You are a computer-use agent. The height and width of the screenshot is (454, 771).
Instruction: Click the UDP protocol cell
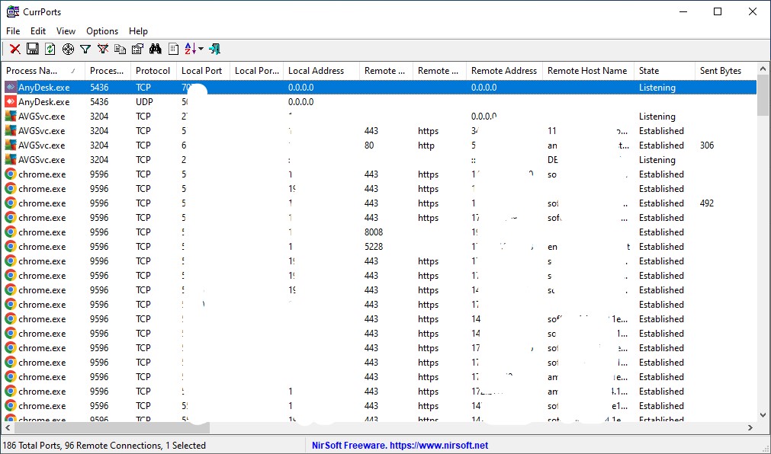coord(144,102)
